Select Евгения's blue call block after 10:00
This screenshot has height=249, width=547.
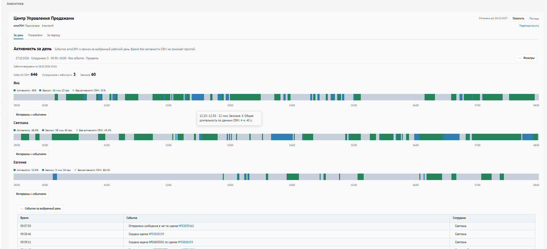(x=55, y=177)
